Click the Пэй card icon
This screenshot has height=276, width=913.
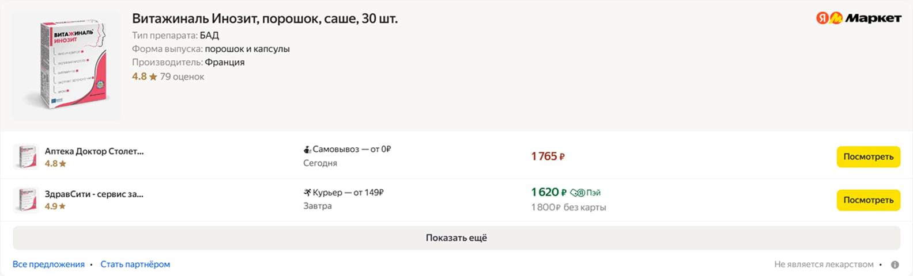pos(578,193)
